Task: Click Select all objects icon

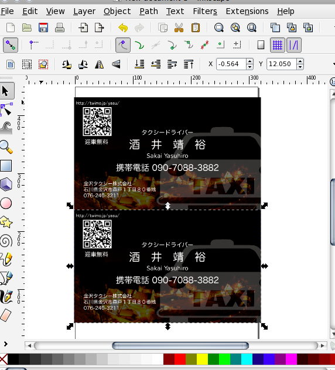Action: pyautogui.click(x=11, y=64)
